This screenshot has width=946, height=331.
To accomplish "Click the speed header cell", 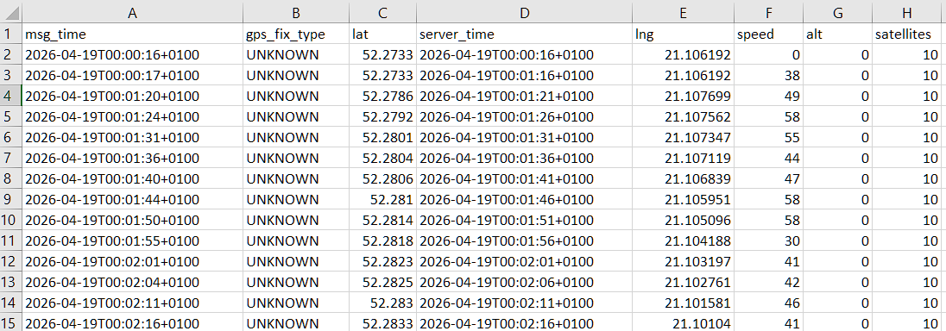I will tap(769, 34).
